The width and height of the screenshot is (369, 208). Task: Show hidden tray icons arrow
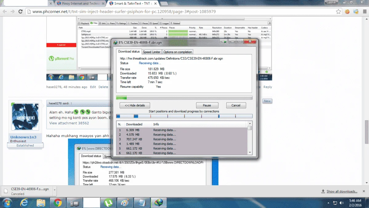tap(328, 203)
